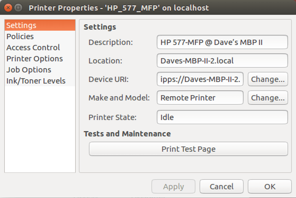Click the Tests and Maintenance heading
Image resolution: width=296 pixels, height=198 pixels.
click(127, 134)
